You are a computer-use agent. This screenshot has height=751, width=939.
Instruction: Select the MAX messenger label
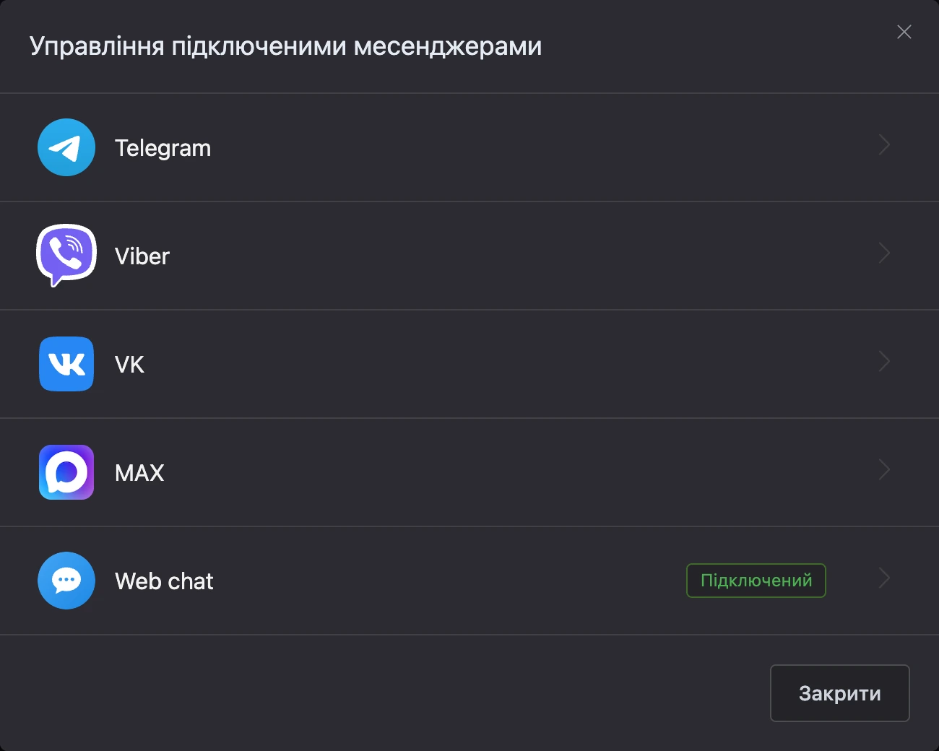[x=139, y=473]
